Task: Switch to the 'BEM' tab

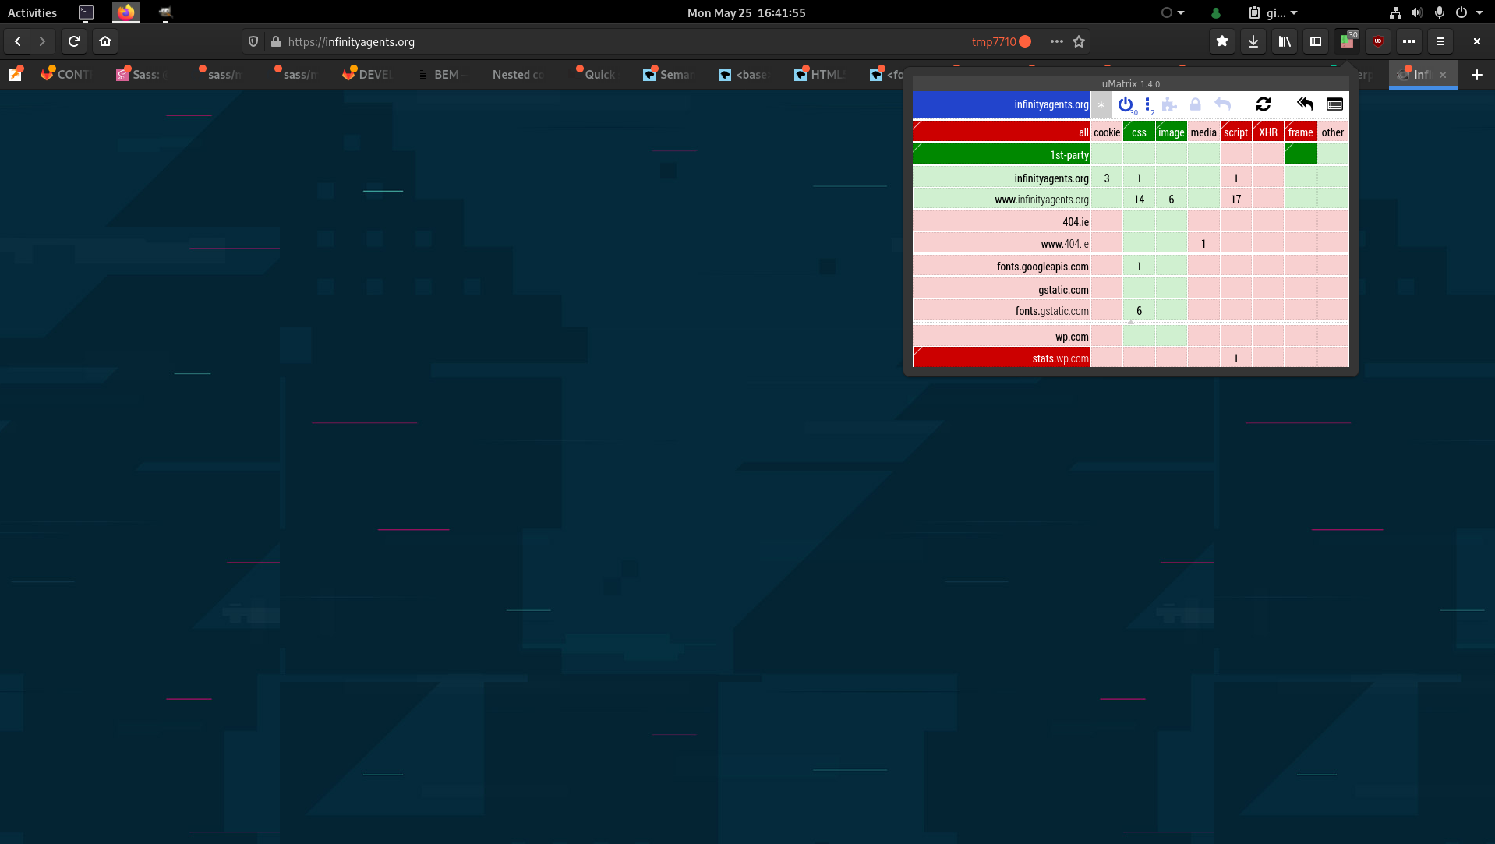Action: click(444, 75)
